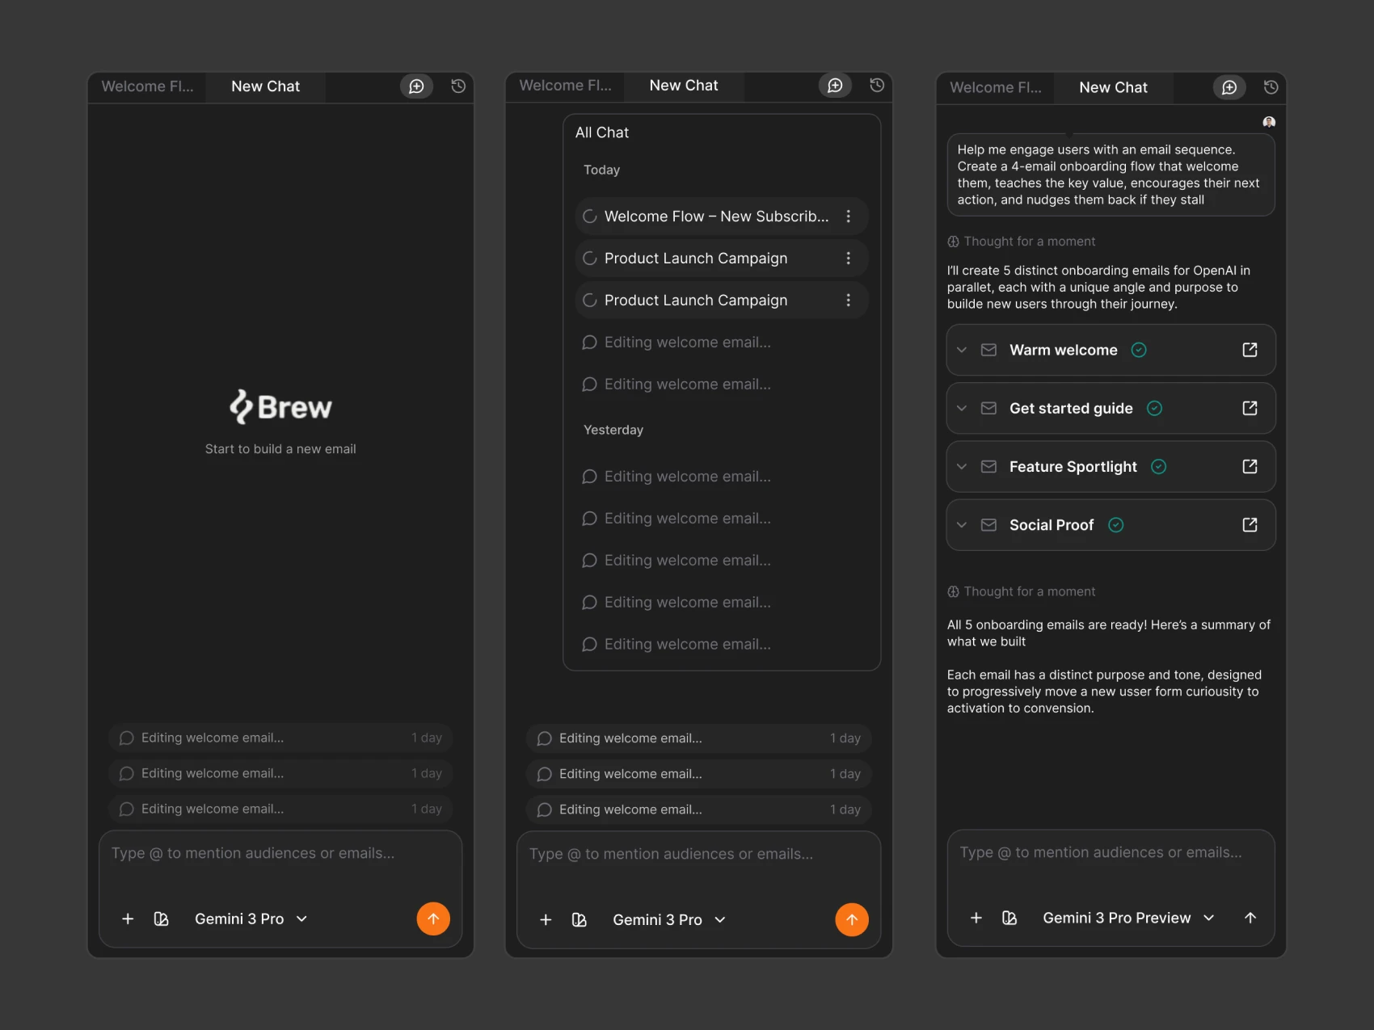
Task: Click brand kit icon in left panel composer
Action: (x=161, y=919)
